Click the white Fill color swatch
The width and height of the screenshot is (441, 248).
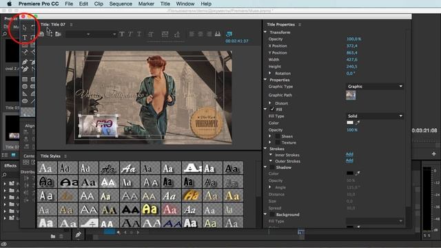click(350, 123)
